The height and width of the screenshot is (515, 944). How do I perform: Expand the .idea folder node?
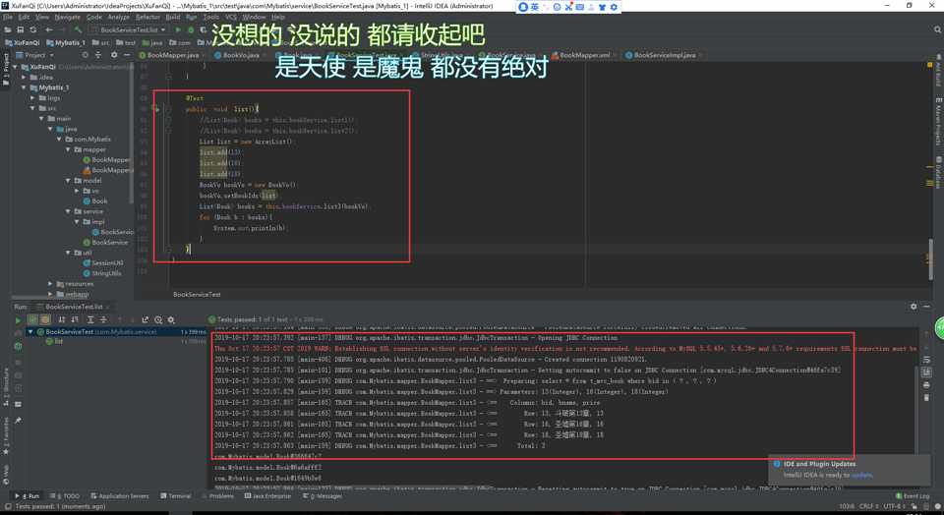coord(24,77)
